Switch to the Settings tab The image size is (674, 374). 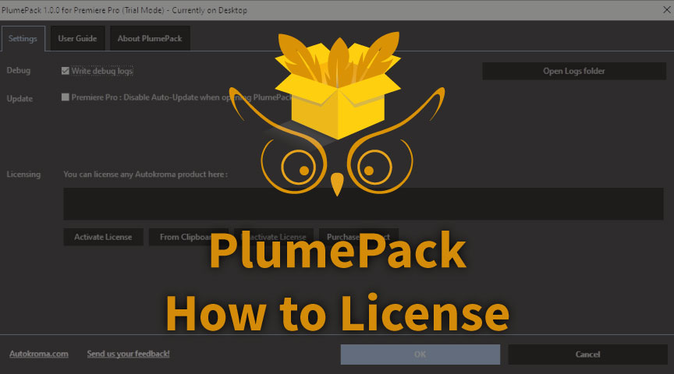(x=23, y=38)
